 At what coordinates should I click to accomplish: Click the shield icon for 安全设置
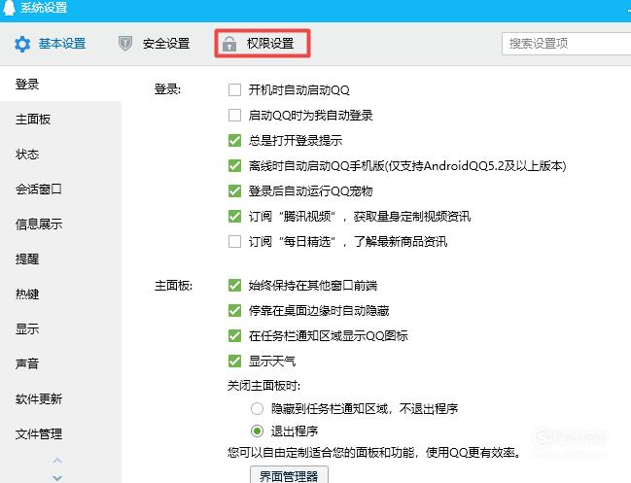(125, 44)
